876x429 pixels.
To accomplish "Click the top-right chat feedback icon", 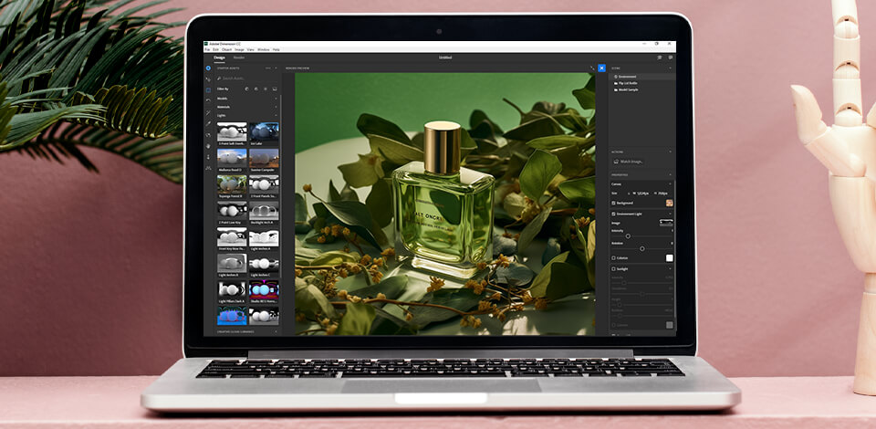I will [x=671, y=58].
